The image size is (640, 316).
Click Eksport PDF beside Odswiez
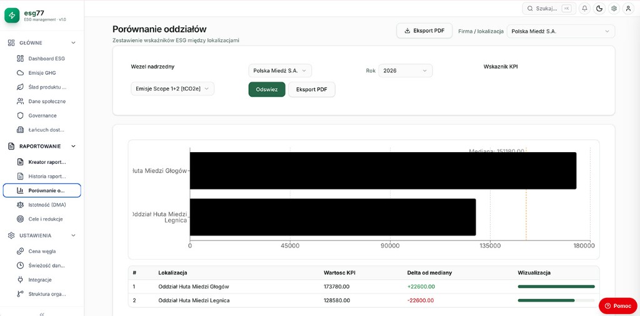312,90
